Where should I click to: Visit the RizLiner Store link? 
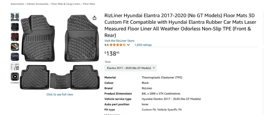pyautogui.click(x=119, y=41)
